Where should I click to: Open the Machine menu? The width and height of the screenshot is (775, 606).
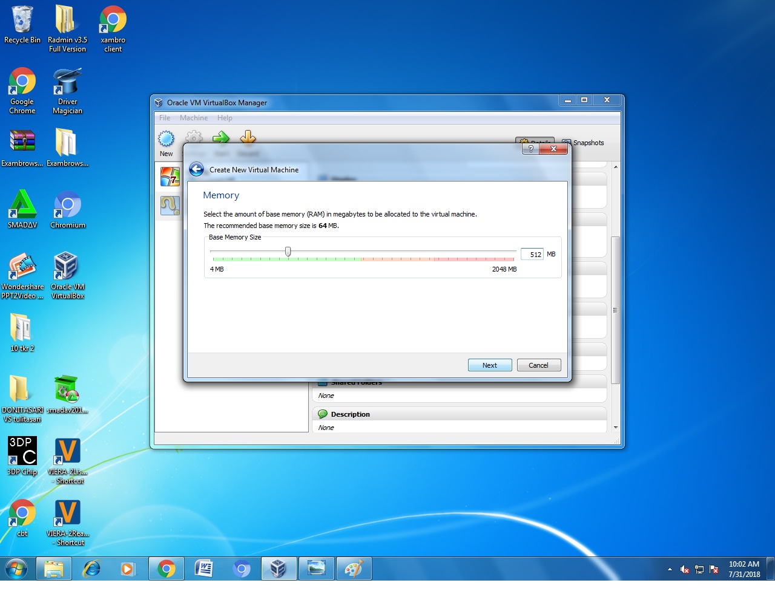click(x=194, y=118)
